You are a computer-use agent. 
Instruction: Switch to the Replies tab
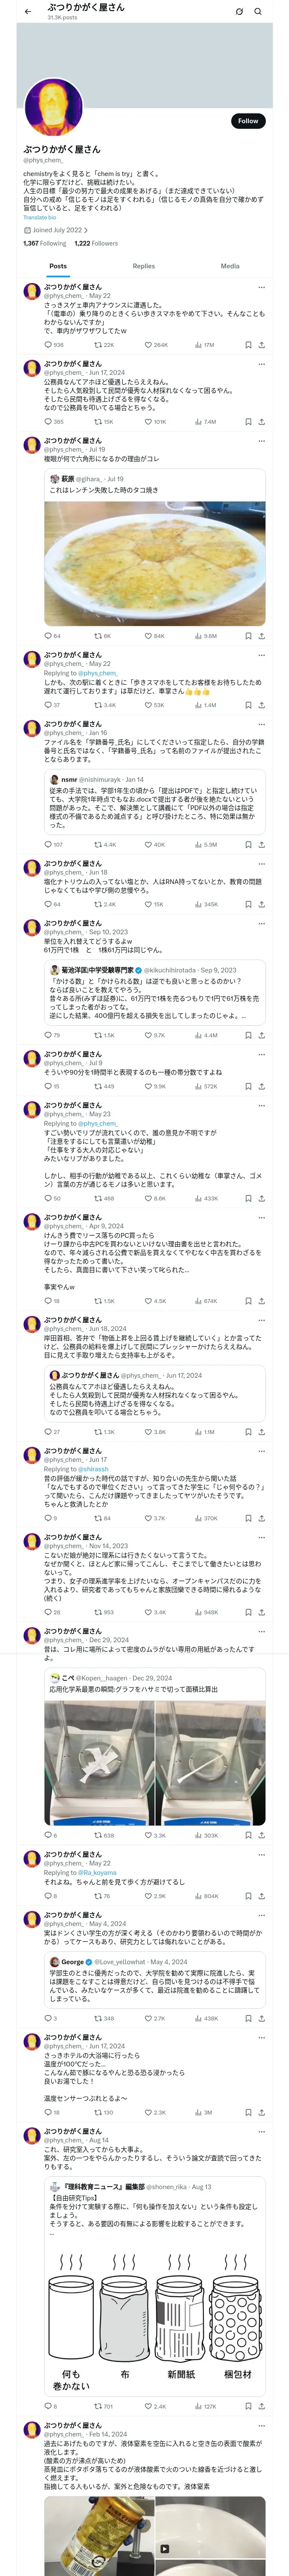[143, 266]
